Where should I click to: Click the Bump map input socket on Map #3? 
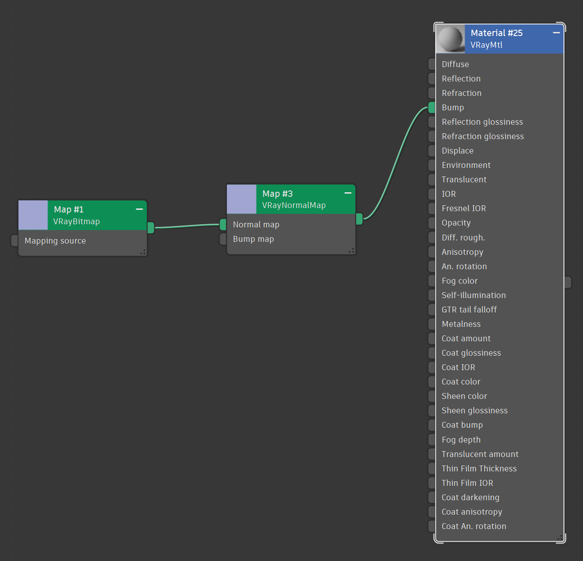(x=223, y=239)
